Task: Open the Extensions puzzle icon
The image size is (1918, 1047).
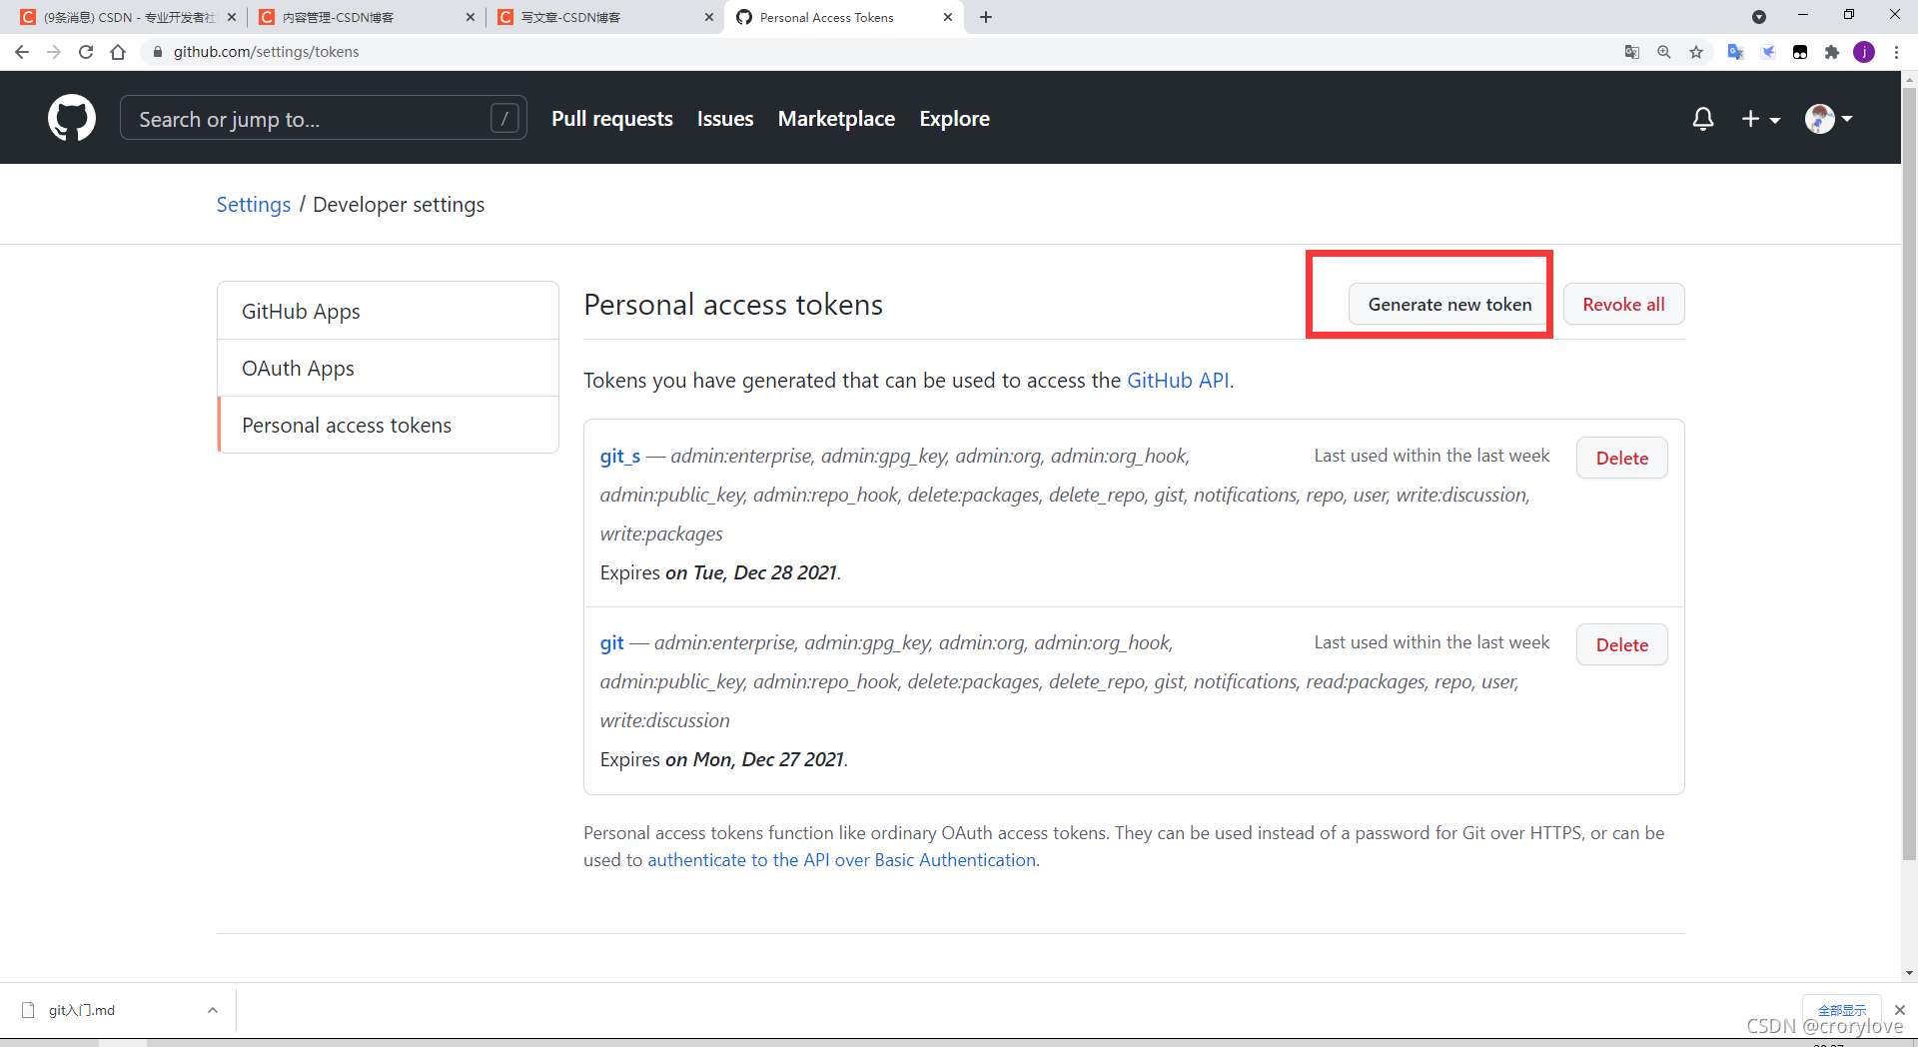Action: [1832, 52]
